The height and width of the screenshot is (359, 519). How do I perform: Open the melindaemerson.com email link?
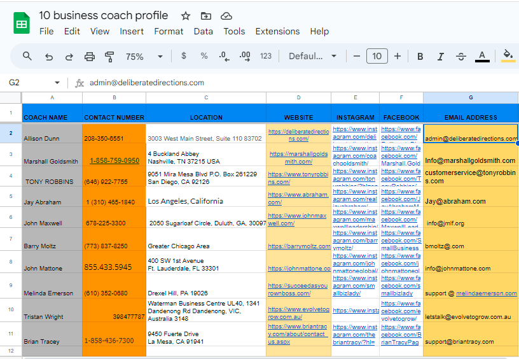pyautogui.click(x=486, y=293)
